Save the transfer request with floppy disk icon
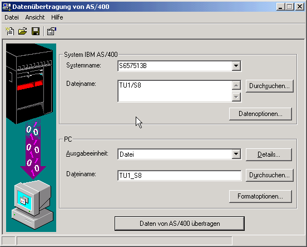The height and width of the screenshot is (247, 307). coord(36,31)
